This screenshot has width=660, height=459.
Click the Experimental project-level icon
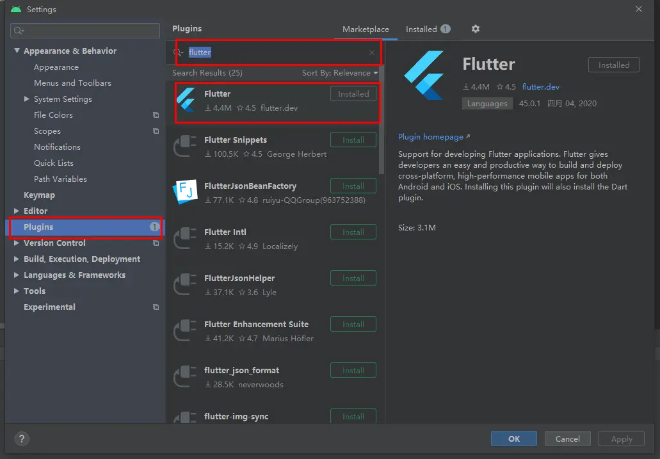pyautogui.click(x=156, y=307)
